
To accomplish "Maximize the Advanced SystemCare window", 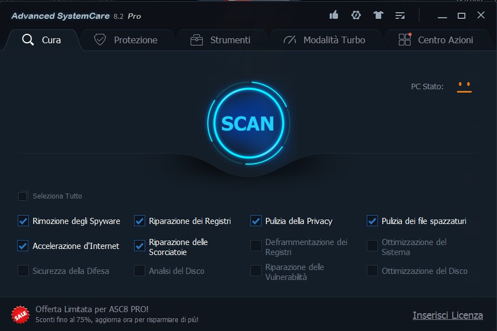I will [462, 16].
